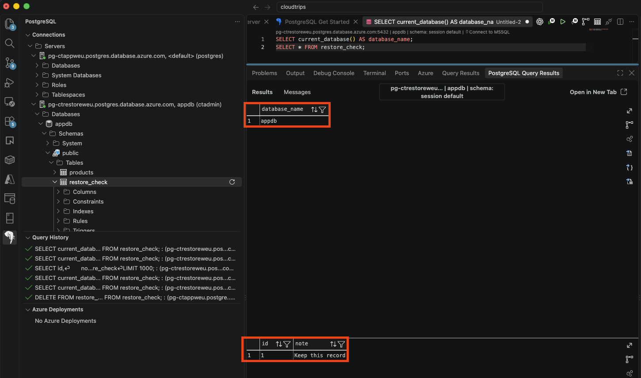Select the Constraints folder in tree
Screen dimensions: 641x378
point(88,201)
